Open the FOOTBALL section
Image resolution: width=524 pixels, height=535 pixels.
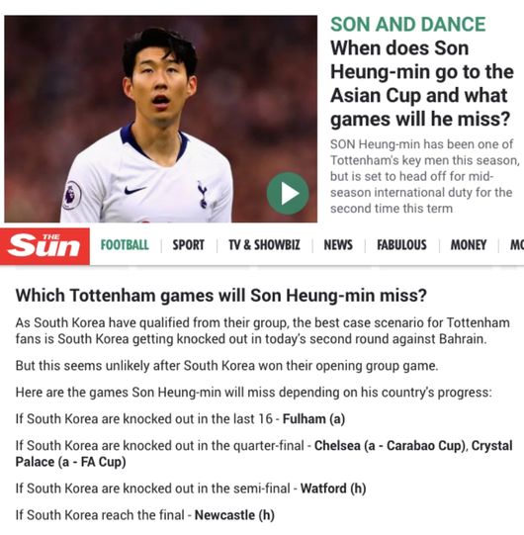click(125, 245)
